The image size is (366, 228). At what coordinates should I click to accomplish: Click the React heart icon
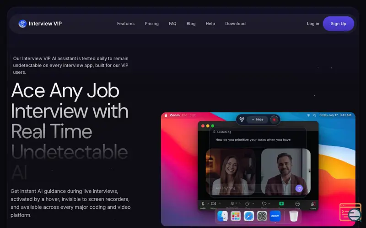tap(264, 203)
